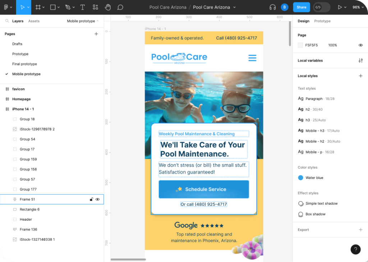The image size is (368, 262).
Task: Switch to the Prototype tab in right panel
Action: click(x=322, y=21)
